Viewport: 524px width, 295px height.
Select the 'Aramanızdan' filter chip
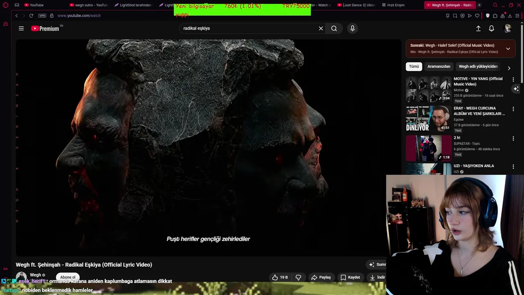coord(439,66)
